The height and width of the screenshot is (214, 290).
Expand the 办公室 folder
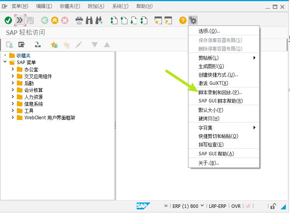tap(13, 69)
